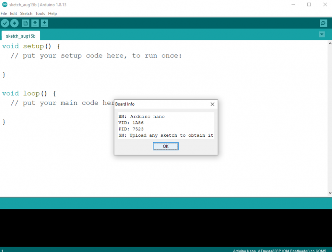
Task: Click the black console output area
Action: pyautogui.click(x=166, y=228)
